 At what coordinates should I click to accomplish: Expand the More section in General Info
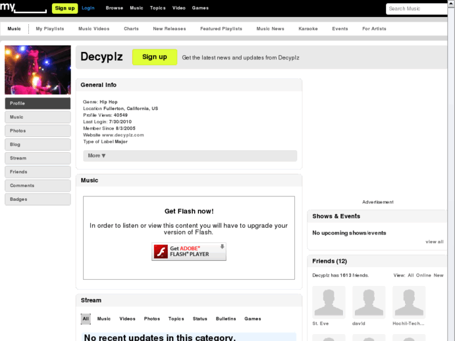tap(190, 156)
